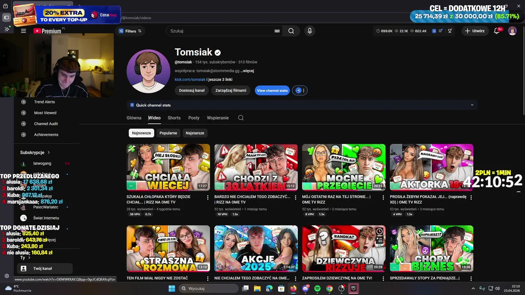
Task: Start voice search with microphone icon
Action: [310, 31]
